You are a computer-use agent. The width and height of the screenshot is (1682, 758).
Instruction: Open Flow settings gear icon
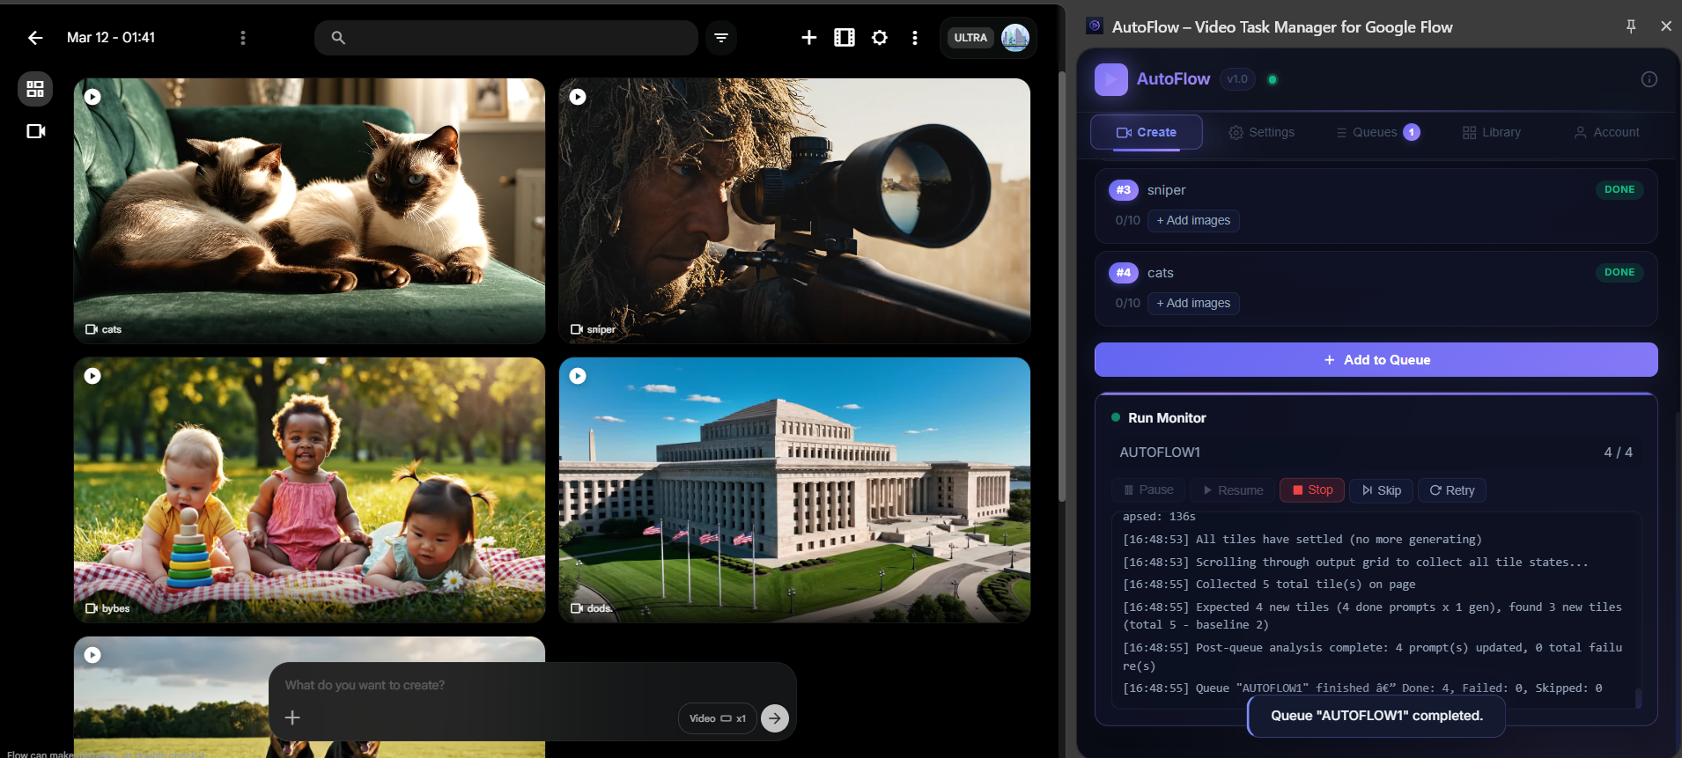pyautogui.click(x=879, y=38)
